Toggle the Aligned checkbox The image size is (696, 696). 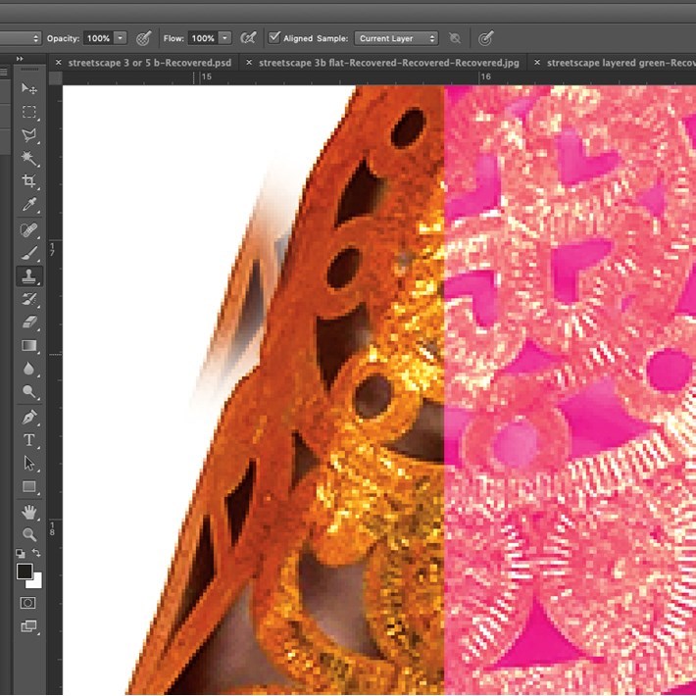273,38
